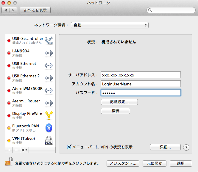Select LAN9904 service name
Screen dimensions: 198x172
pos(21,51)
